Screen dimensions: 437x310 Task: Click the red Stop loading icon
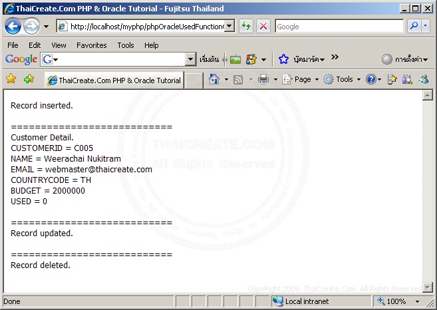[263, 27]
